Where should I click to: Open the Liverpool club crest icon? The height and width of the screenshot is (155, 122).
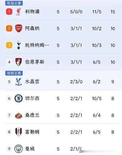pyautogui.click(x=19, y=12)
